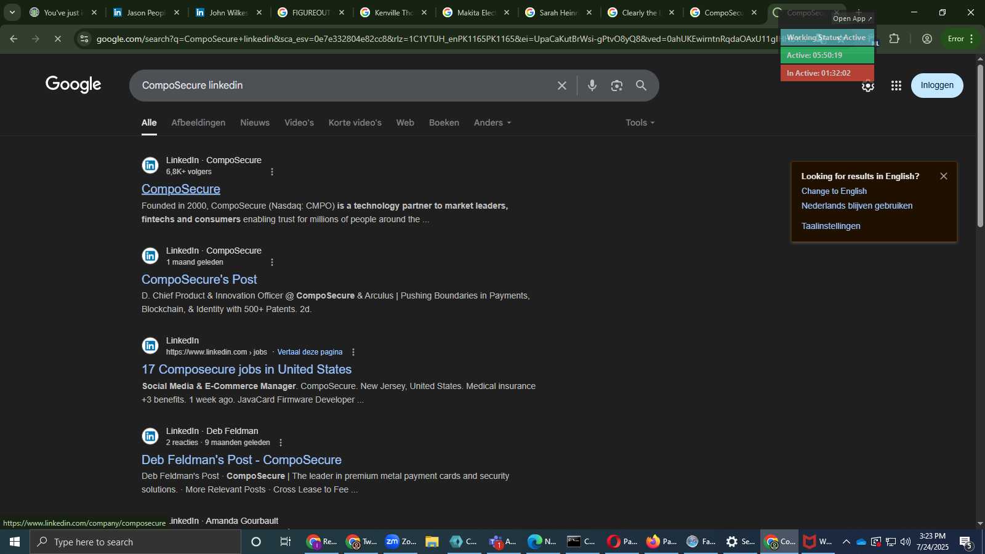Focus the CompoSecure linkedin search field

tap(345, 86)
